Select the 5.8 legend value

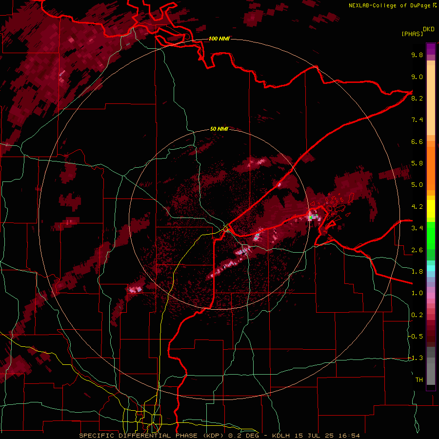[x=417, y=163]
